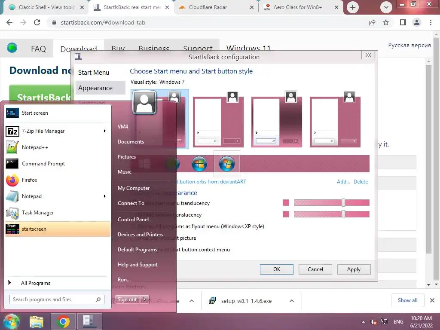Open FAQ tab on website

tap(38, 49)
